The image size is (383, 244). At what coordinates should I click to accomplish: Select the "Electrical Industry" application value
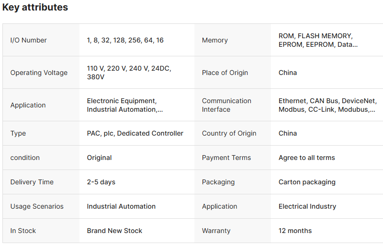point(307,206)
